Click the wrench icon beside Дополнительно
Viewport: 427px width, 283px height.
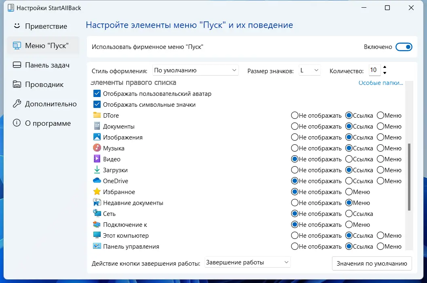(17, 104)
